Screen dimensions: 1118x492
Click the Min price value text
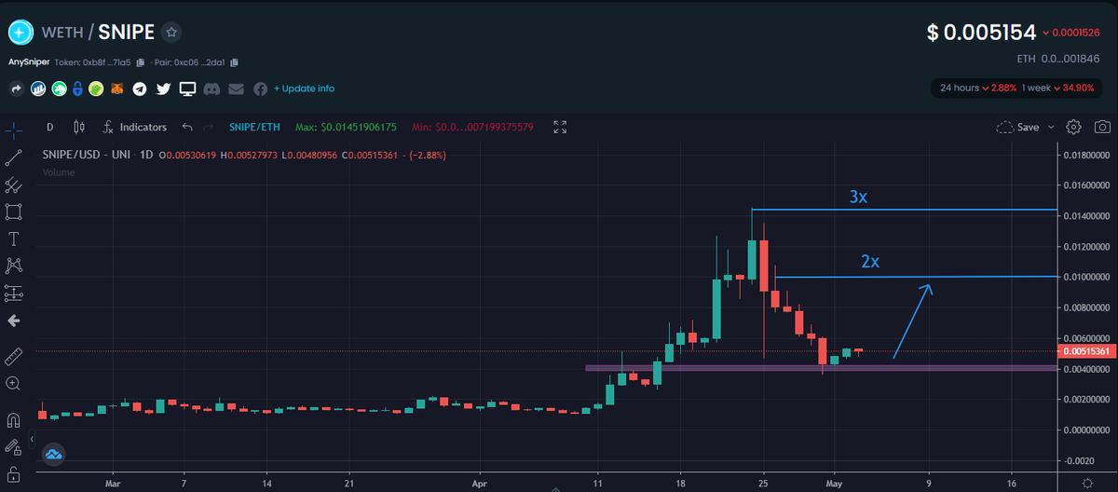click(x=472, y=127)
